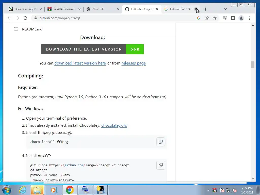Open the chocolatey.org link
This screenshot has height=195, width=260.
tap(114, 125)
